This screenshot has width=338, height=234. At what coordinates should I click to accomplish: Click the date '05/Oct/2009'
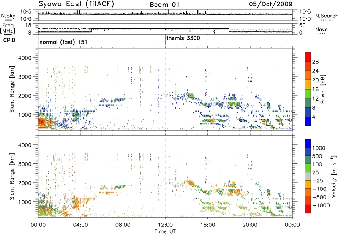point(271,4)
